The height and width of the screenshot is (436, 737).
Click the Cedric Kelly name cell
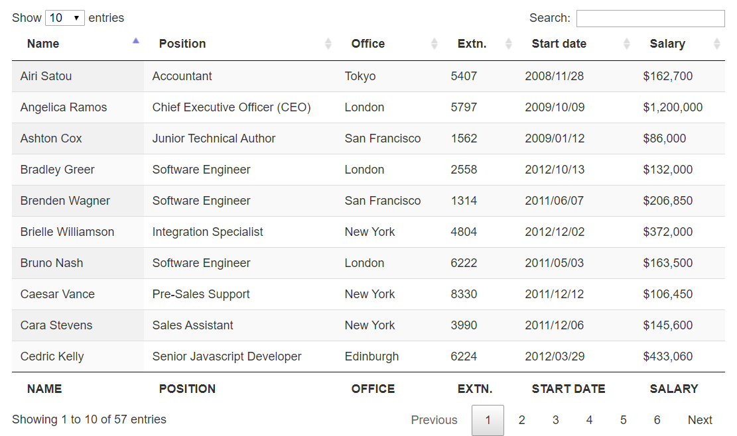(52, 356)
